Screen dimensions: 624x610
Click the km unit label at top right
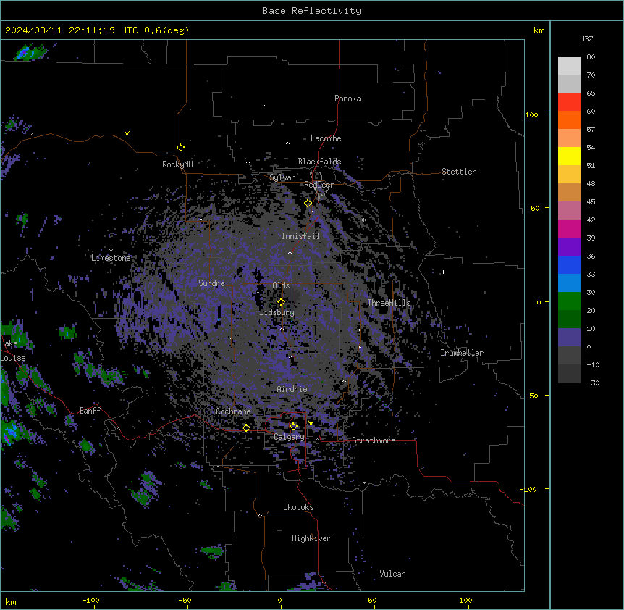tap(539, 30)
